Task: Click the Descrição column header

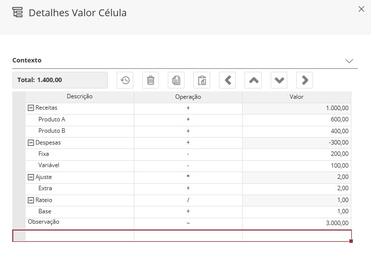Action: coord(80,97)
